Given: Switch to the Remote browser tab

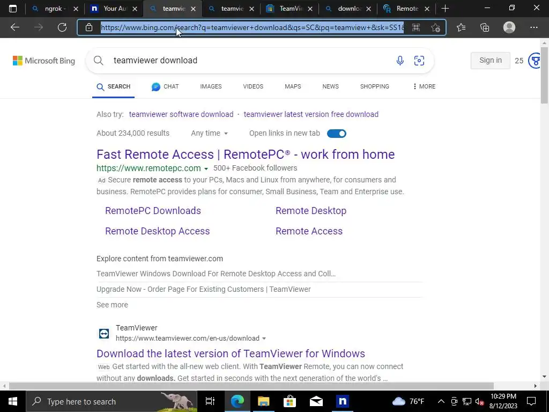Looking at the screenshot, I should coord(406,9).
